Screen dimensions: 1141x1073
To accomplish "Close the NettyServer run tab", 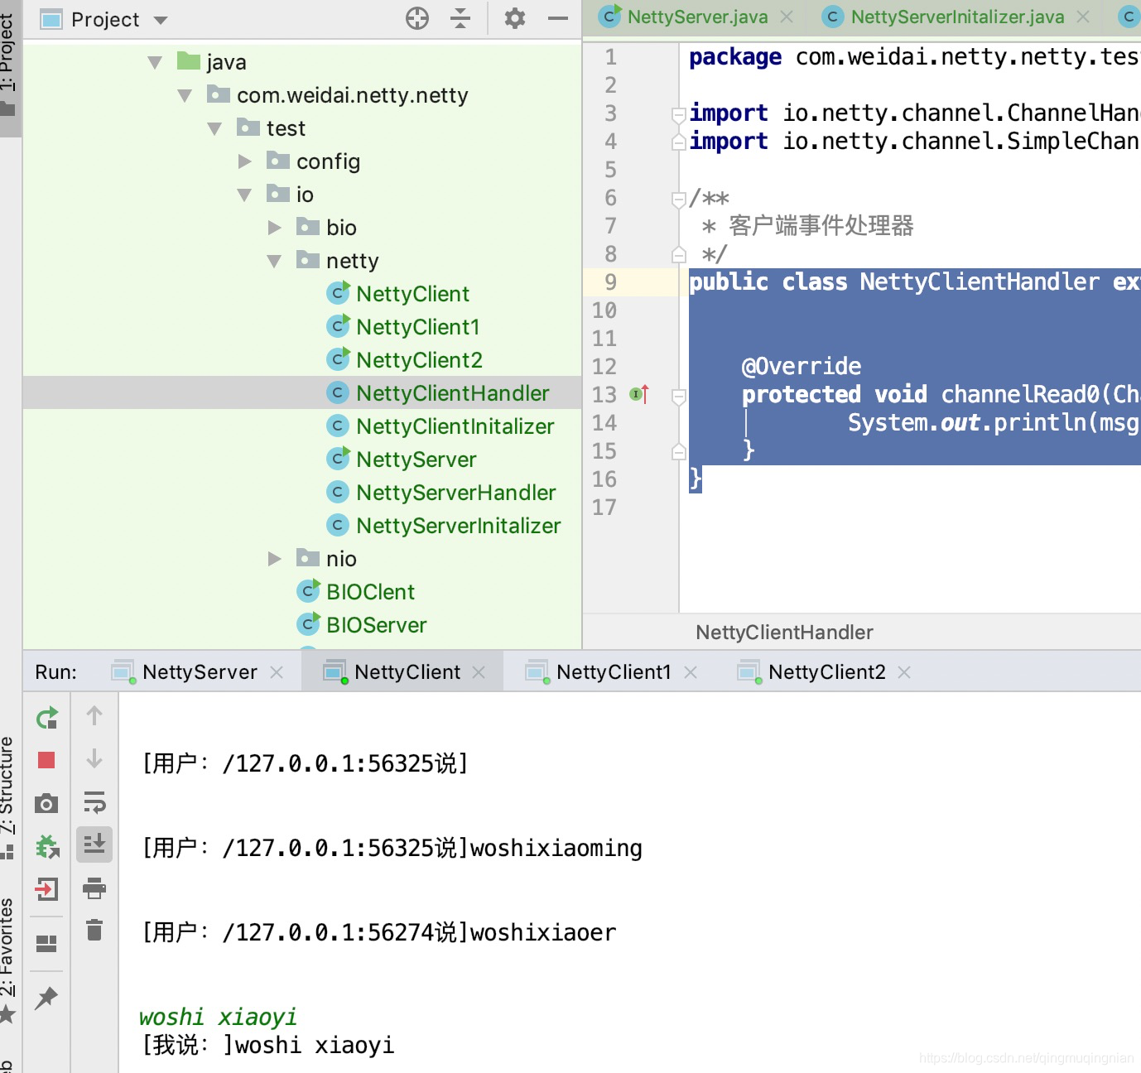I will 277,672.
